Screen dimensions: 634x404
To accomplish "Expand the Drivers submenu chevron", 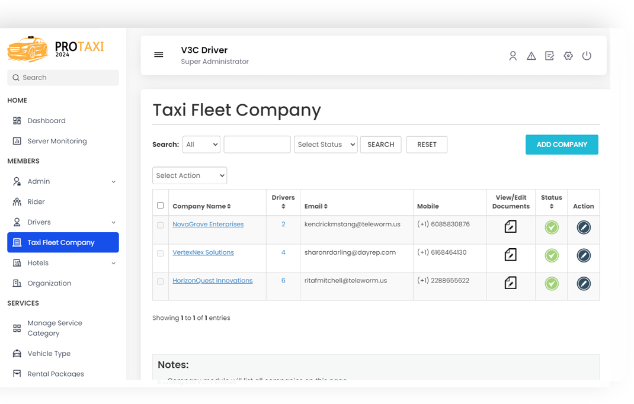I will (x=114, y=222).
